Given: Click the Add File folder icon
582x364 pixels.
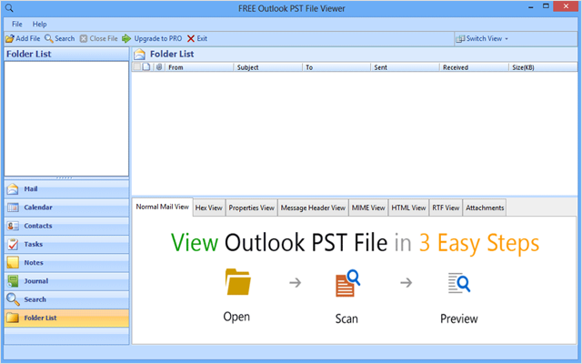Looking at the screenshot, I should [x=10, y=38].
